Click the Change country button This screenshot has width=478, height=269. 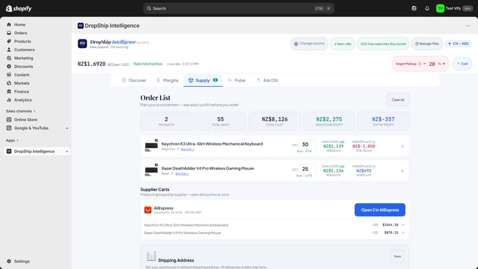click(309, 44)
